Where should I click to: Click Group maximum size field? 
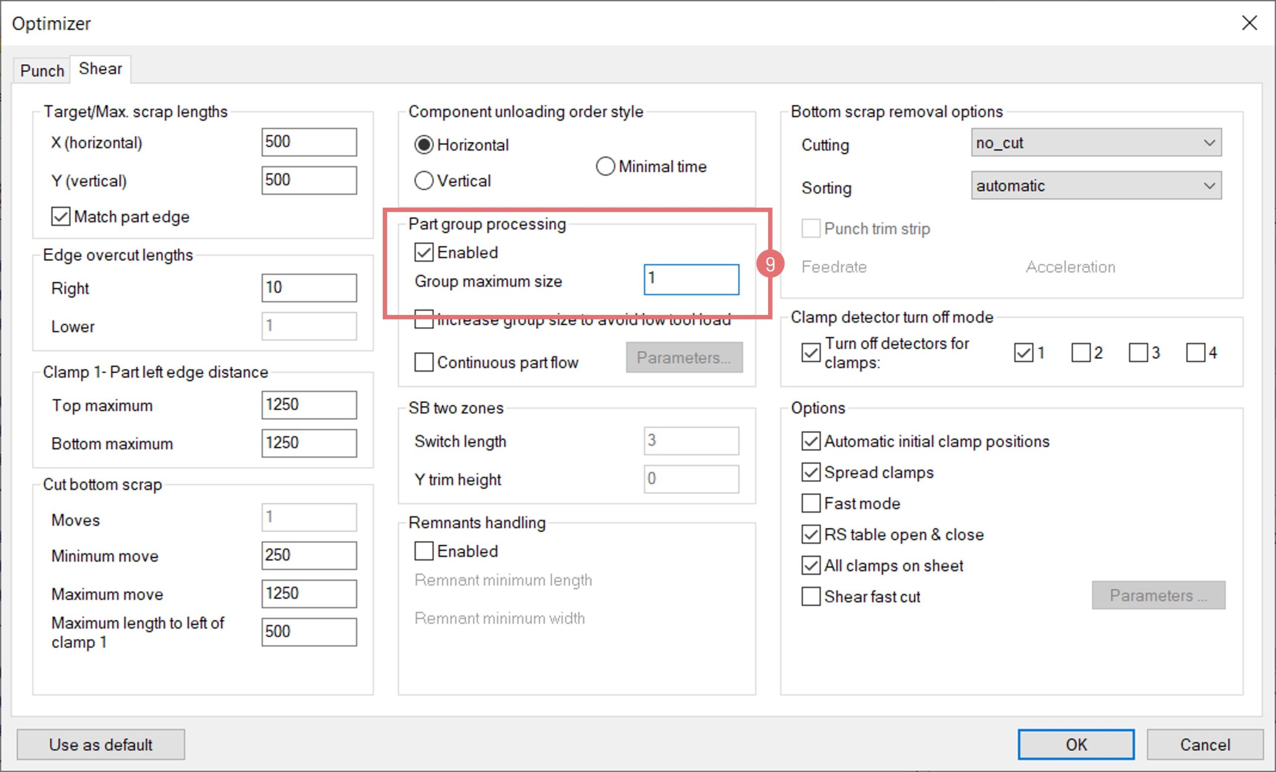coord(691,280)
